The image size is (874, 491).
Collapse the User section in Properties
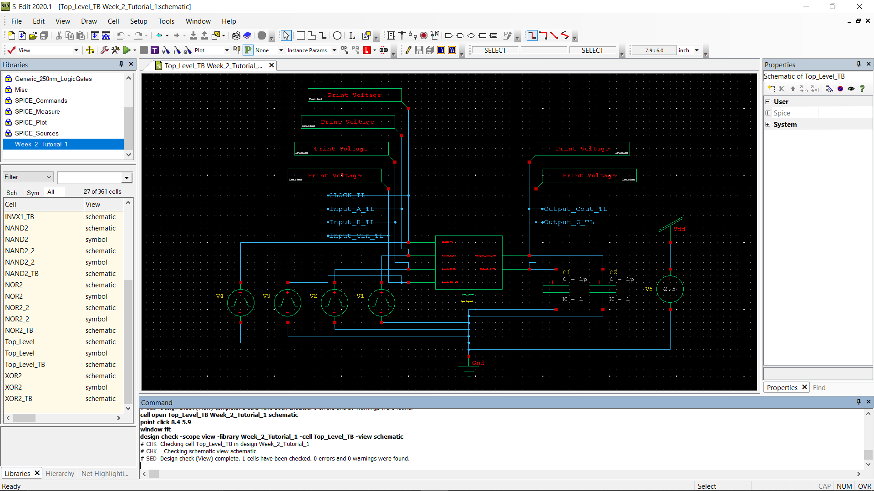click(768, 101)
